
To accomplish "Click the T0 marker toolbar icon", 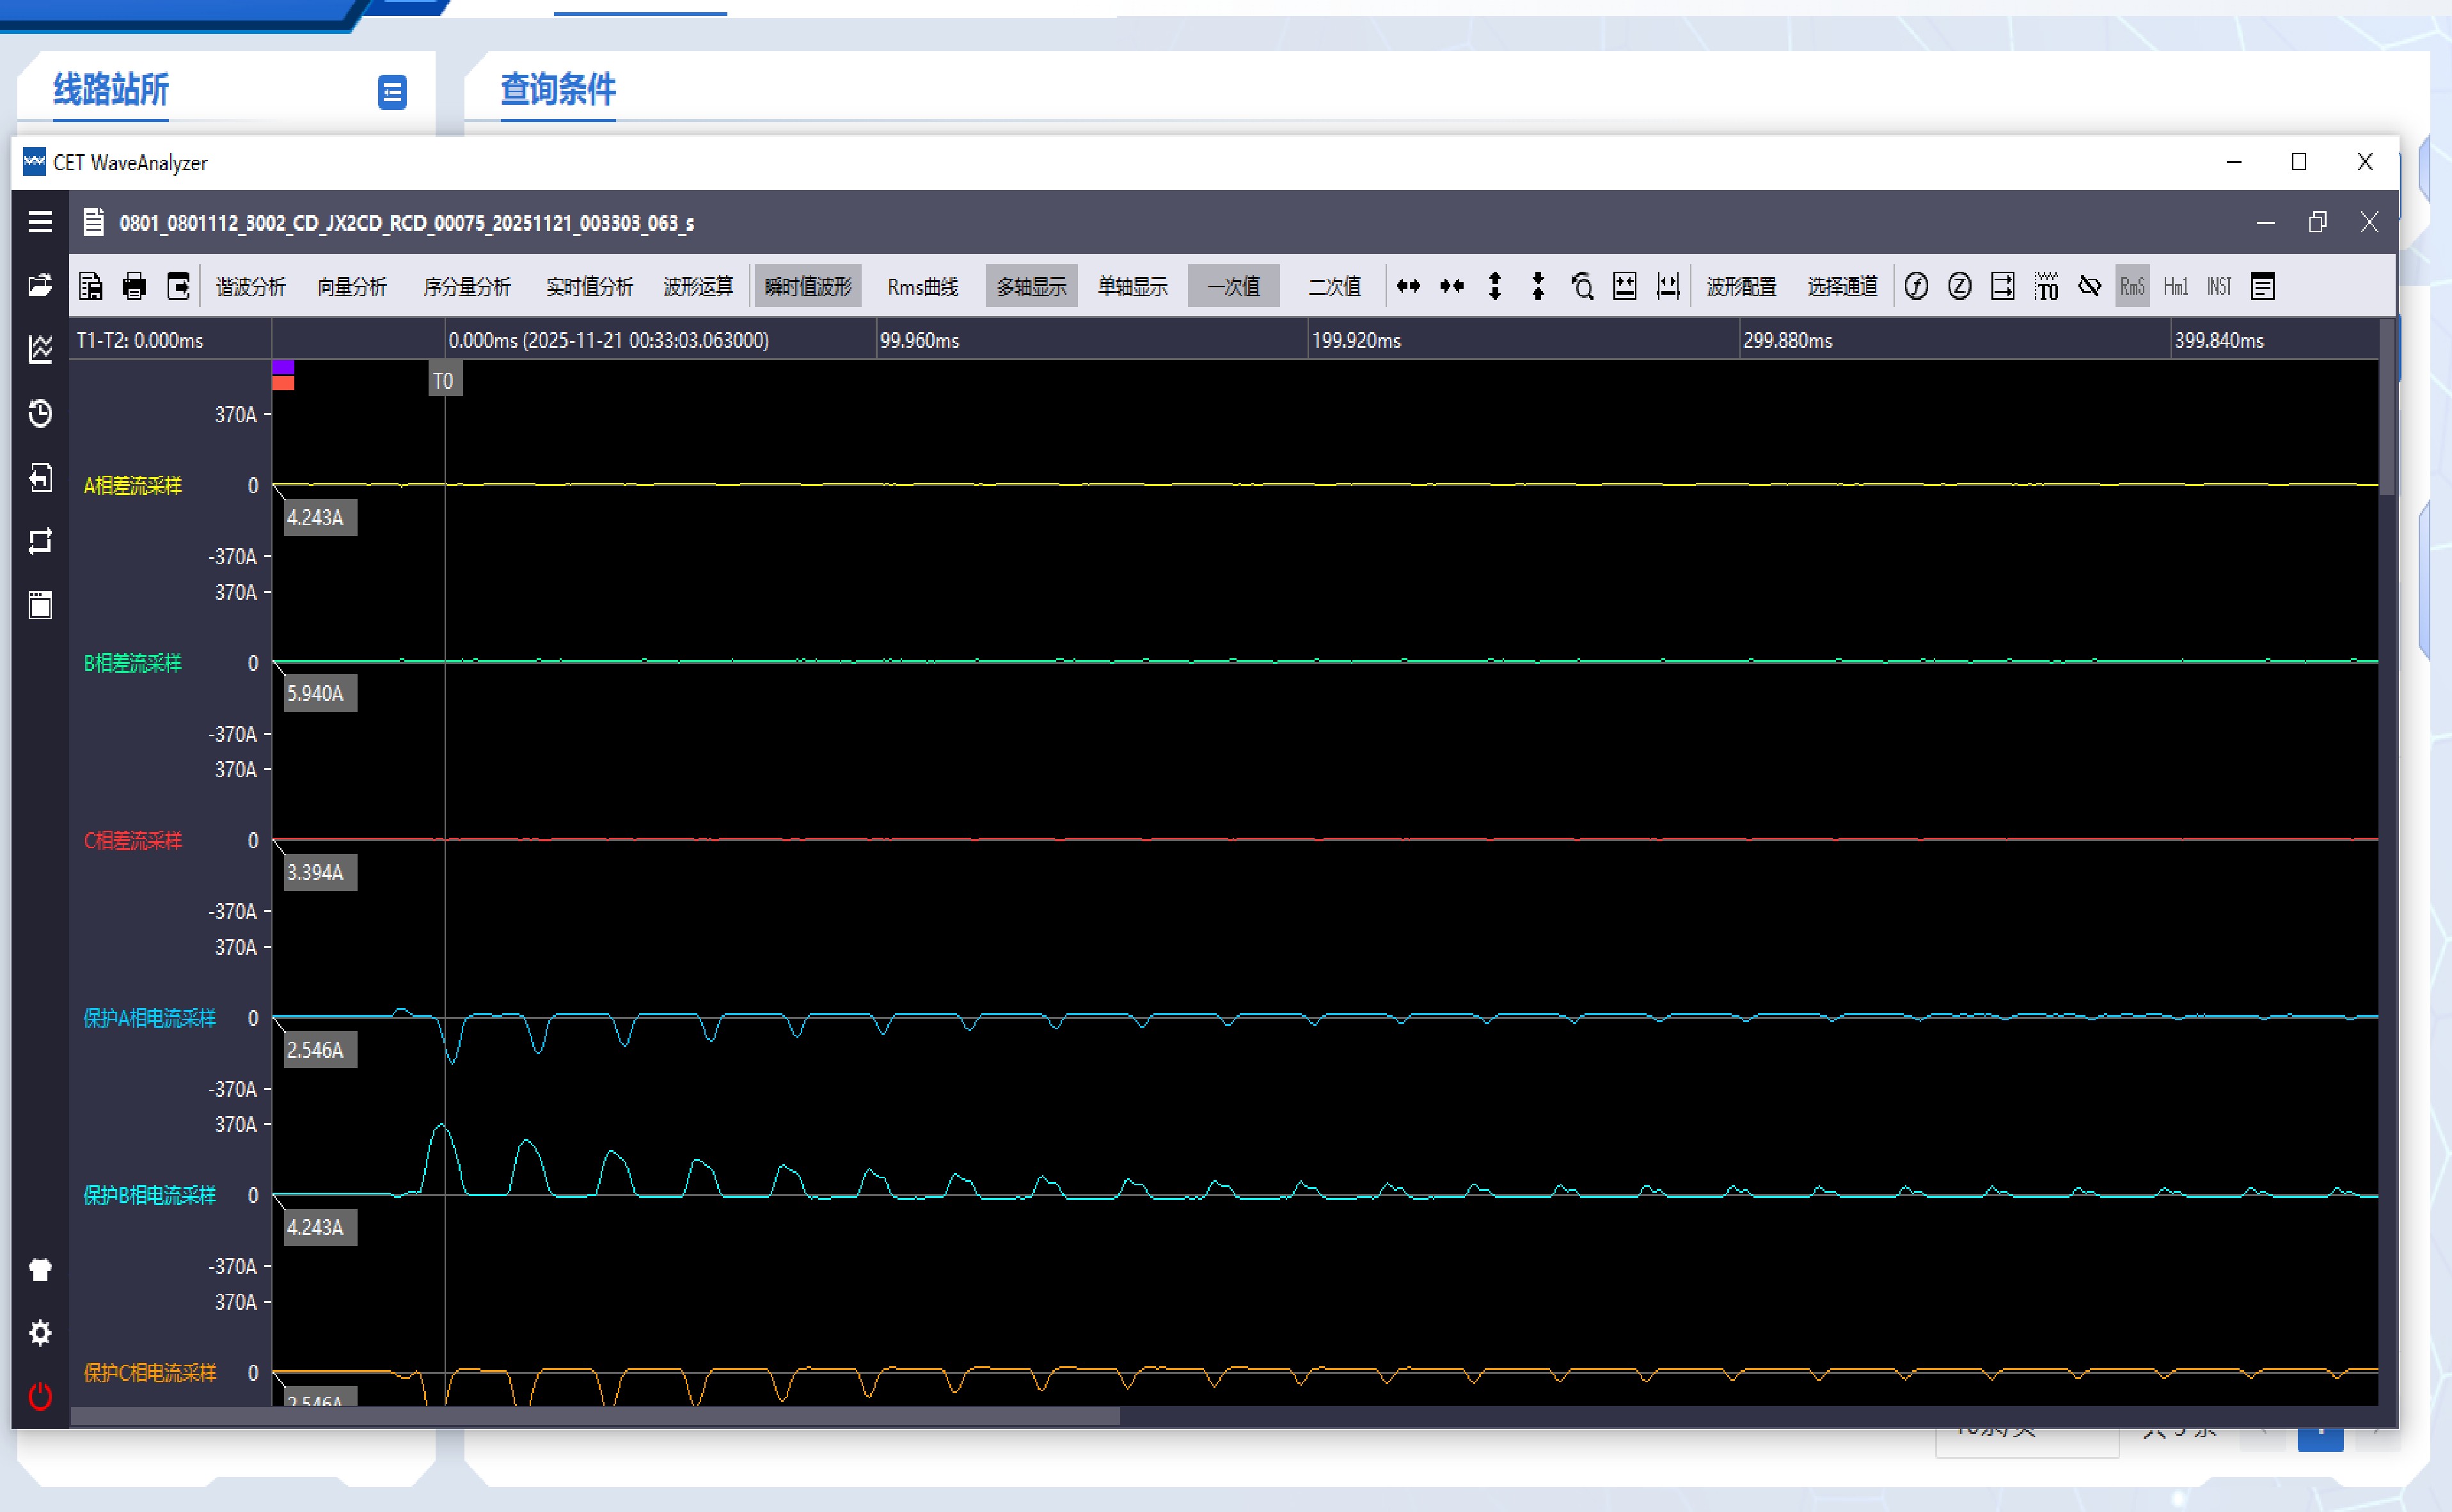I will pyautogui.click(x=2046, y=287).
